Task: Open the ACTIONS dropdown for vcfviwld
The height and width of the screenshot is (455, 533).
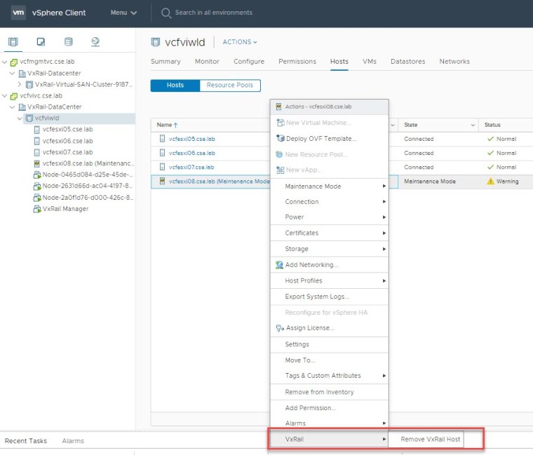Action: pos(240,42)
